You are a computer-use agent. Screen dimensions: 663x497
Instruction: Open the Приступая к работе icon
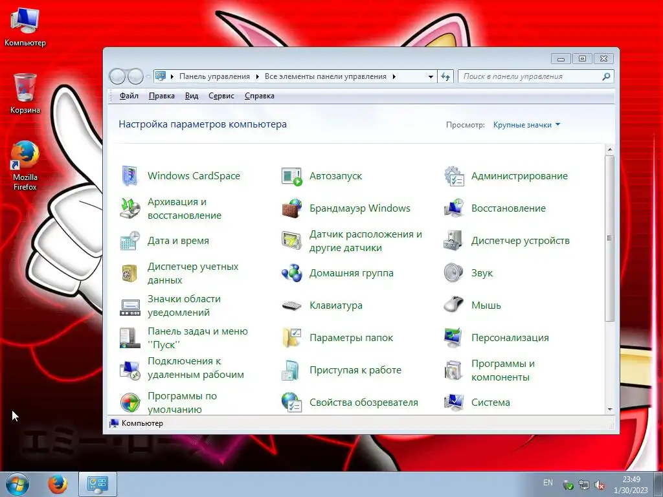point(292,370)
